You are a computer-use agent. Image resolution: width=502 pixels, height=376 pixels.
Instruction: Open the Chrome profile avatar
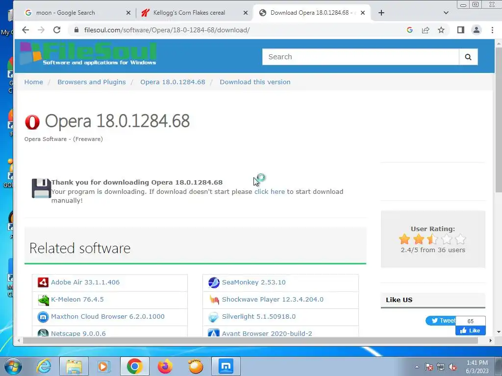point(477,30)
